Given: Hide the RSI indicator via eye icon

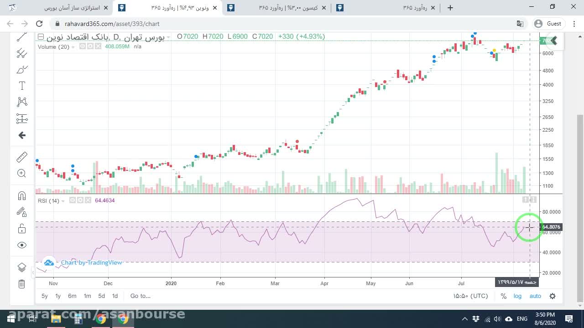Looking at the screenshot, I should pyautogui.click(x=72, y=200).
